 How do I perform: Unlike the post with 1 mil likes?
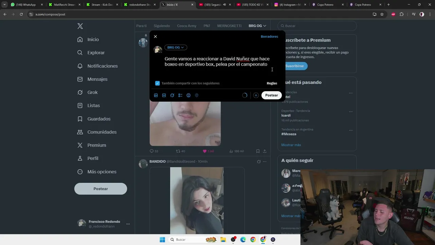[x=208, y=151]
